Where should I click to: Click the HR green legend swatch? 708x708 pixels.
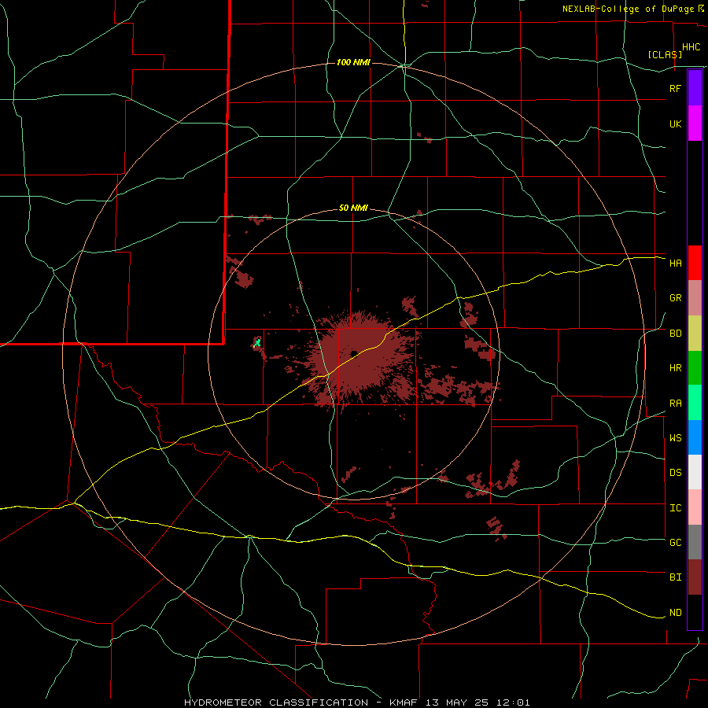pos(695,368)
